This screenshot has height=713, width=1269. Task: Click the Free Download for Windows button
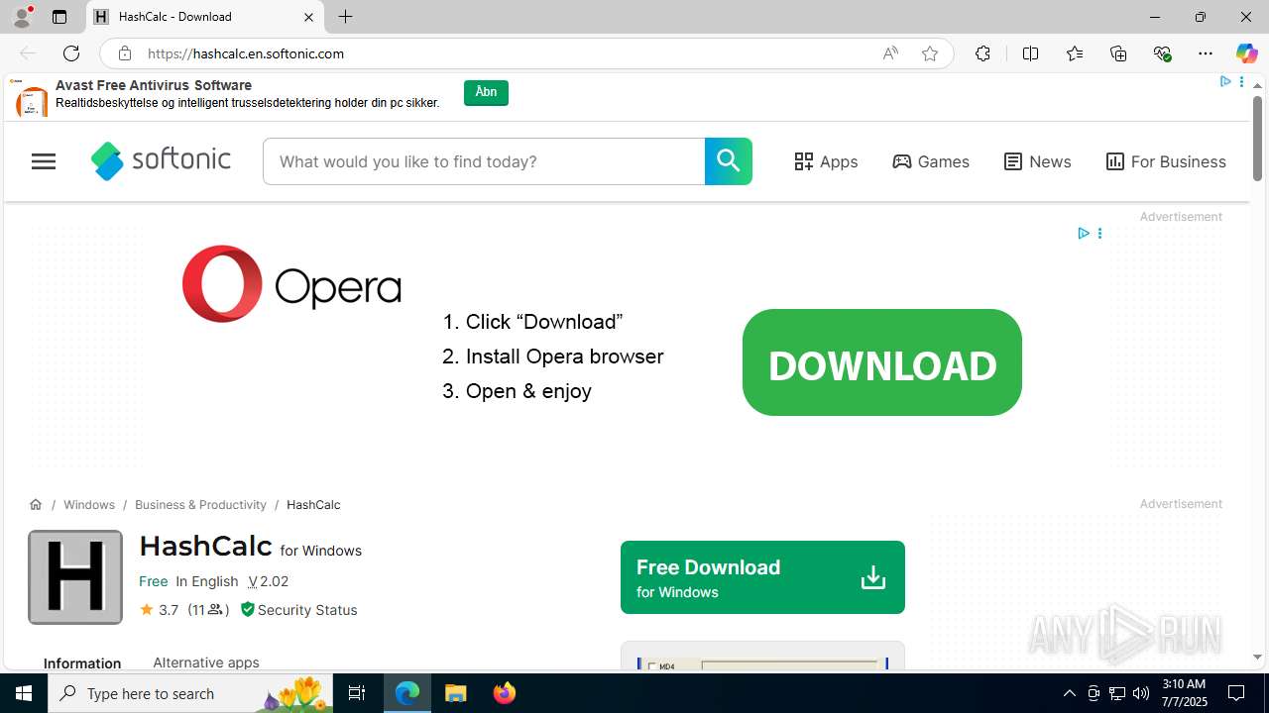tap(762, 577)
